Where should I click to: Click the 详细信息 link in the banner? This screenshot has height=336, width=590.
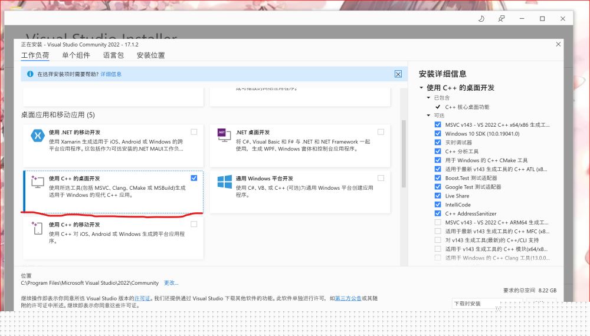tap(111, 74)
